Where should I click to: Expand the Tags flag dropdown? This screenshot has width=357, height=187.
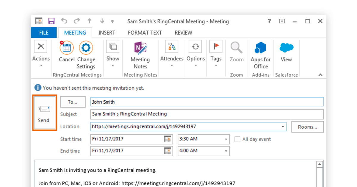pyautogui.click(x=216, y=54)
